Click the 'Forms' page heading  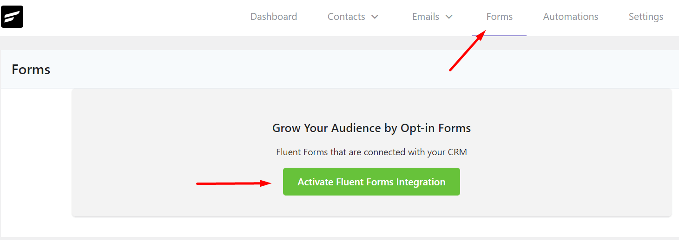[x=31, y=69]
